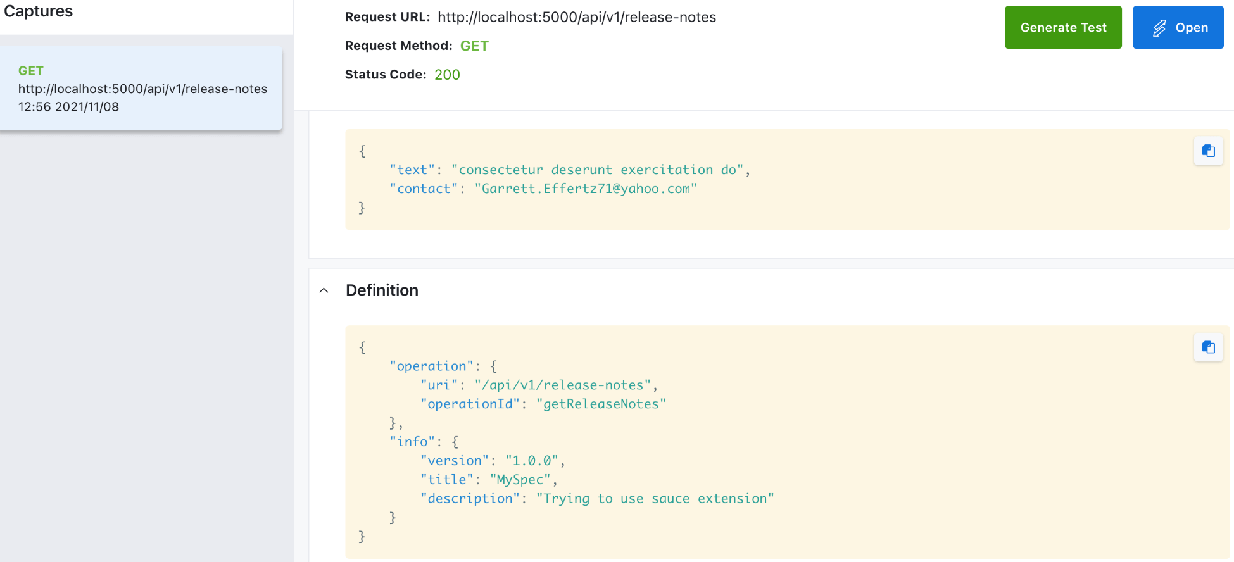Image resolution: width=1234 pixels, height=562 pixels.
Task: Click the Request URL value in the header
Action: [576, 17]
